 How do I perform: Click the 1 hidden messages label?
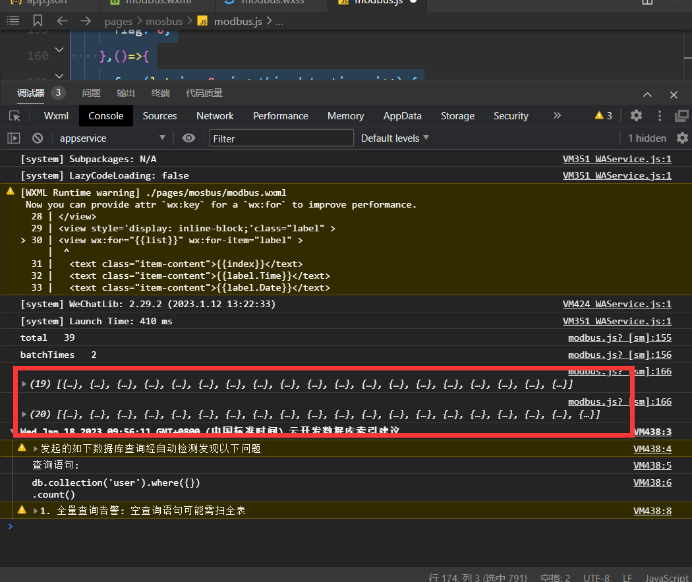pyautogui.click(x=647, y=138)
